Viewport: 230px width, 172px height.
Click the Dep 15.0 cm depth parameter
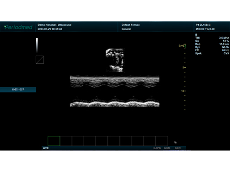tap(212, 44)
